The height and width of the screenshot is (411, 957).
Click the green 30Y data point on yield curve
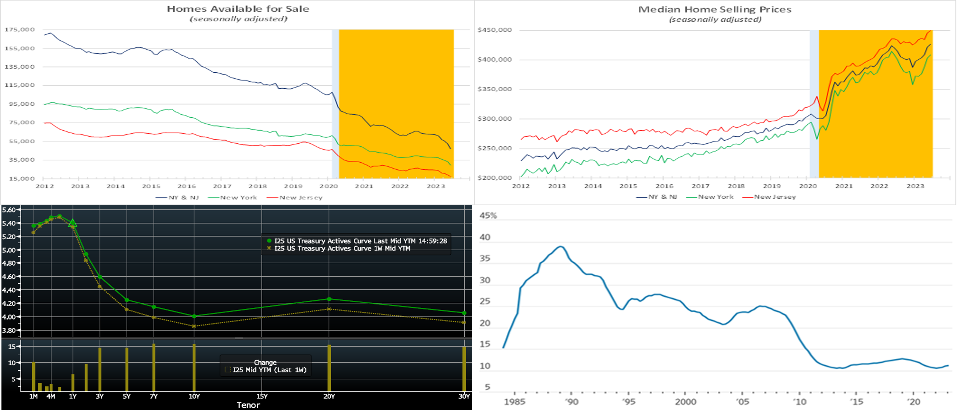pyautogui.click(x=464, y=313)
